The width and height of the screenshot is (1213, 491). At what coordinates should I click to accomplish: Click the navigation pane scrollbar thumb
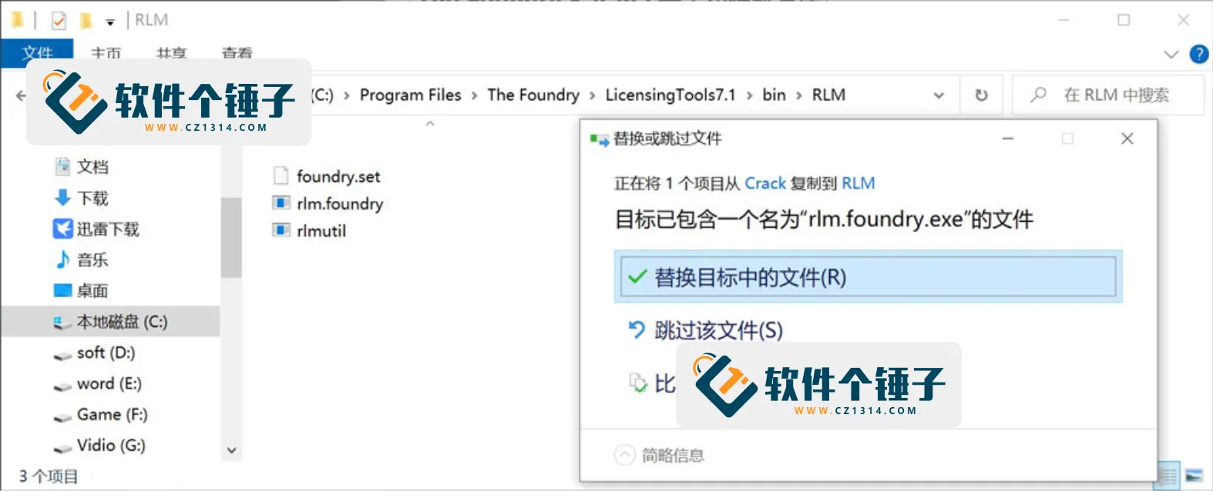pyautogui.click(x=231, y=237)
